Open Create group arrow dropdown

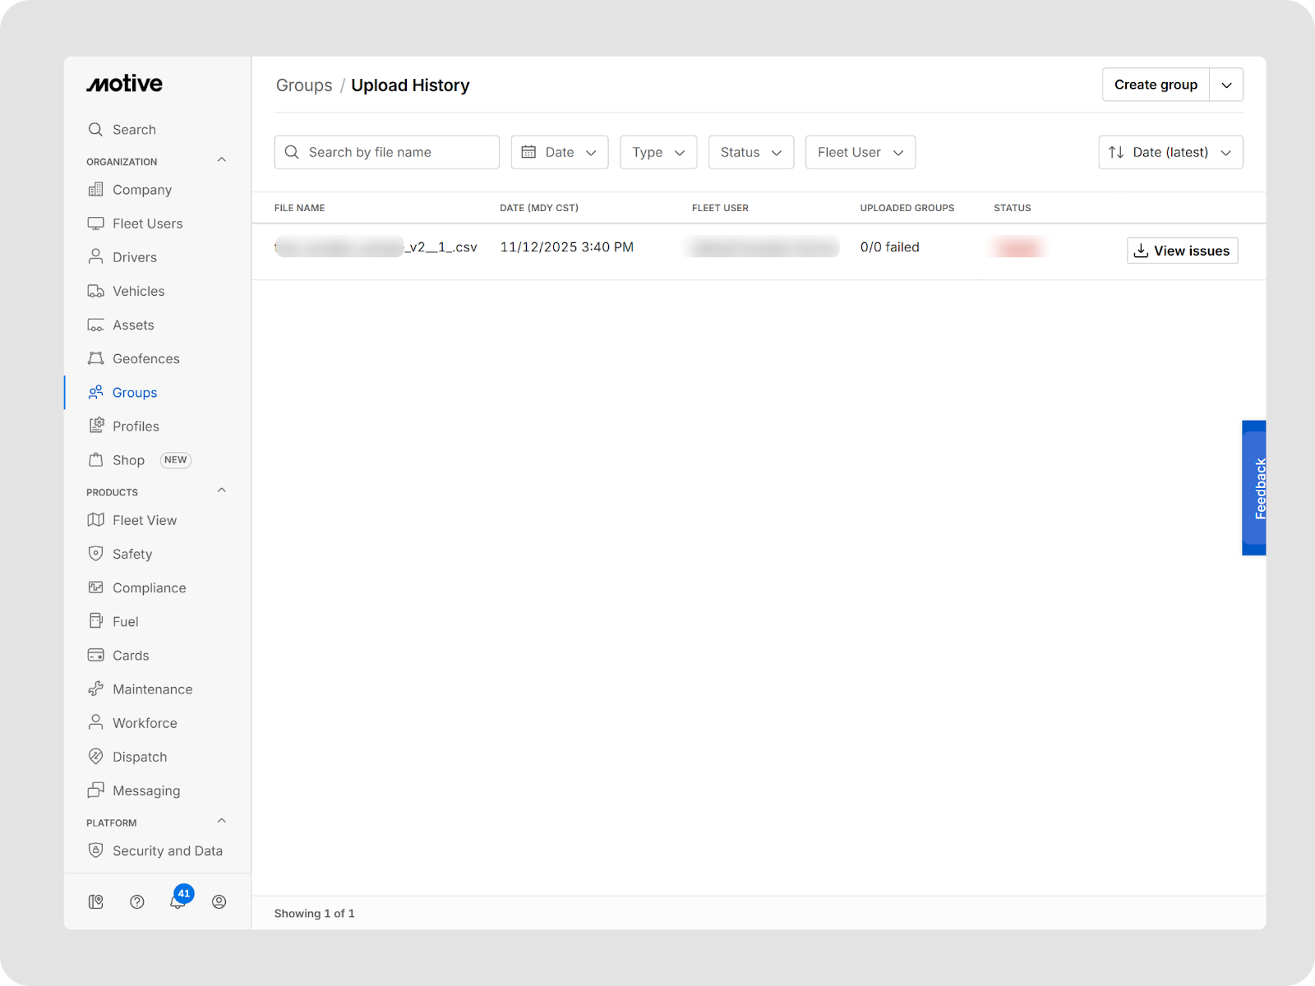pyautogui.click(x=1226, y=85)
